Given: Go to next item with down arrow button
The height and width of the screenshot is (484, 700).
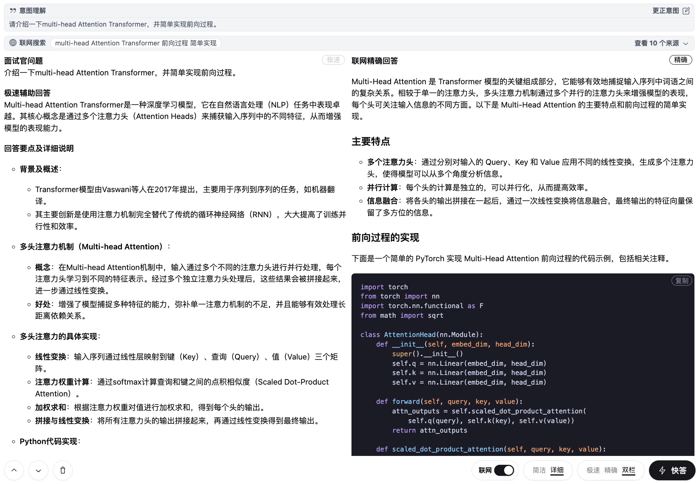Looking at the screenshot, I should [x=38, y=470].
